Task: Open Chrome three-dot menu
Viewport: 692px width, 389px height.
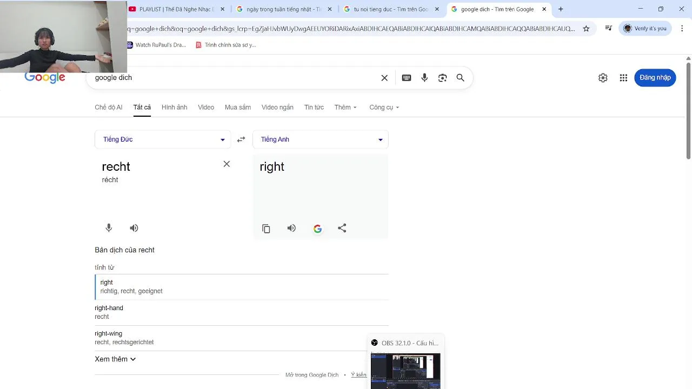Action: pyautogui.click(x=682, y=29)
